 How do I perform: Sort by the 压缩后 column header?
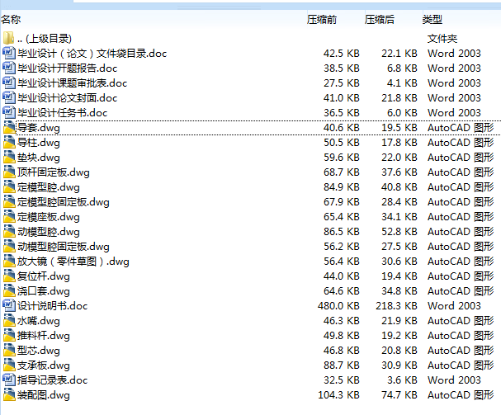(380, 20)
